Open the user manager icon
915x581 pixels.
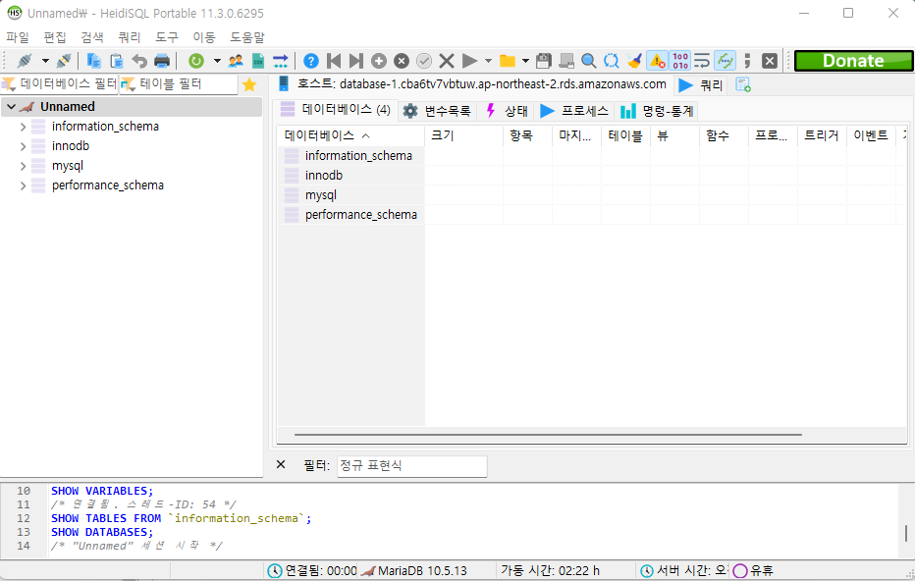click(x=236, y=61)
